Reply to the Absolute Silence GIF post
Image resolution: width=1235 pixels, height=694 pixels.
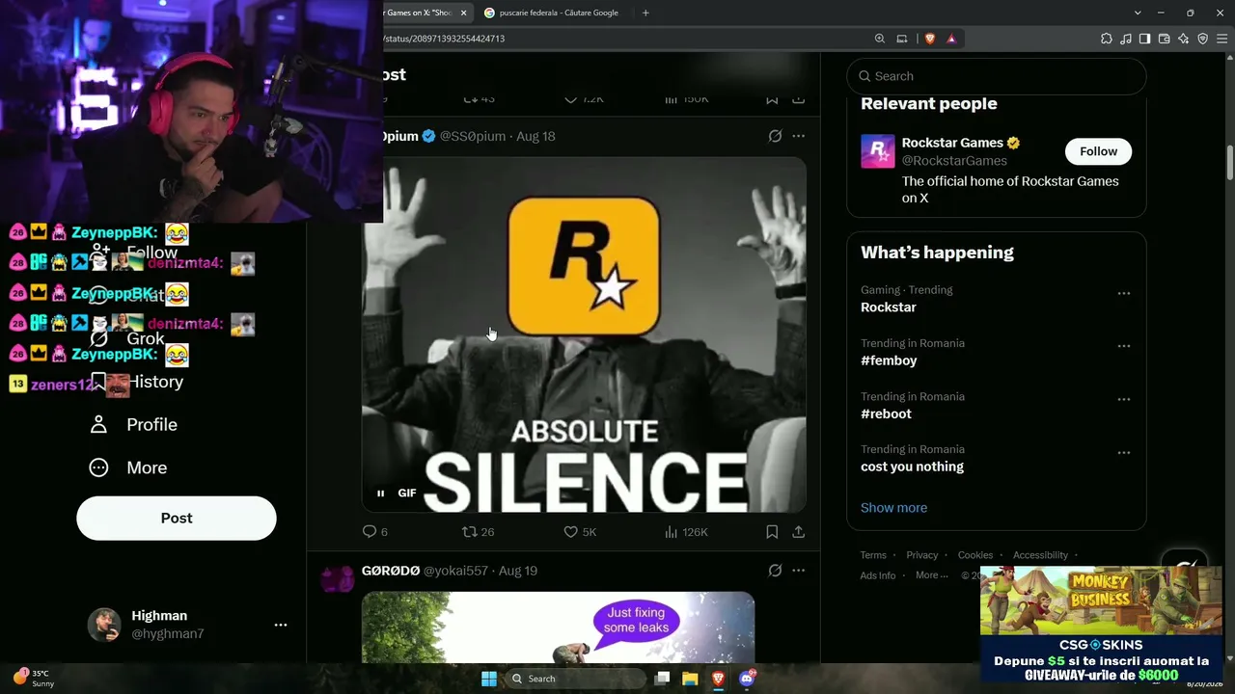click(374, 532)
